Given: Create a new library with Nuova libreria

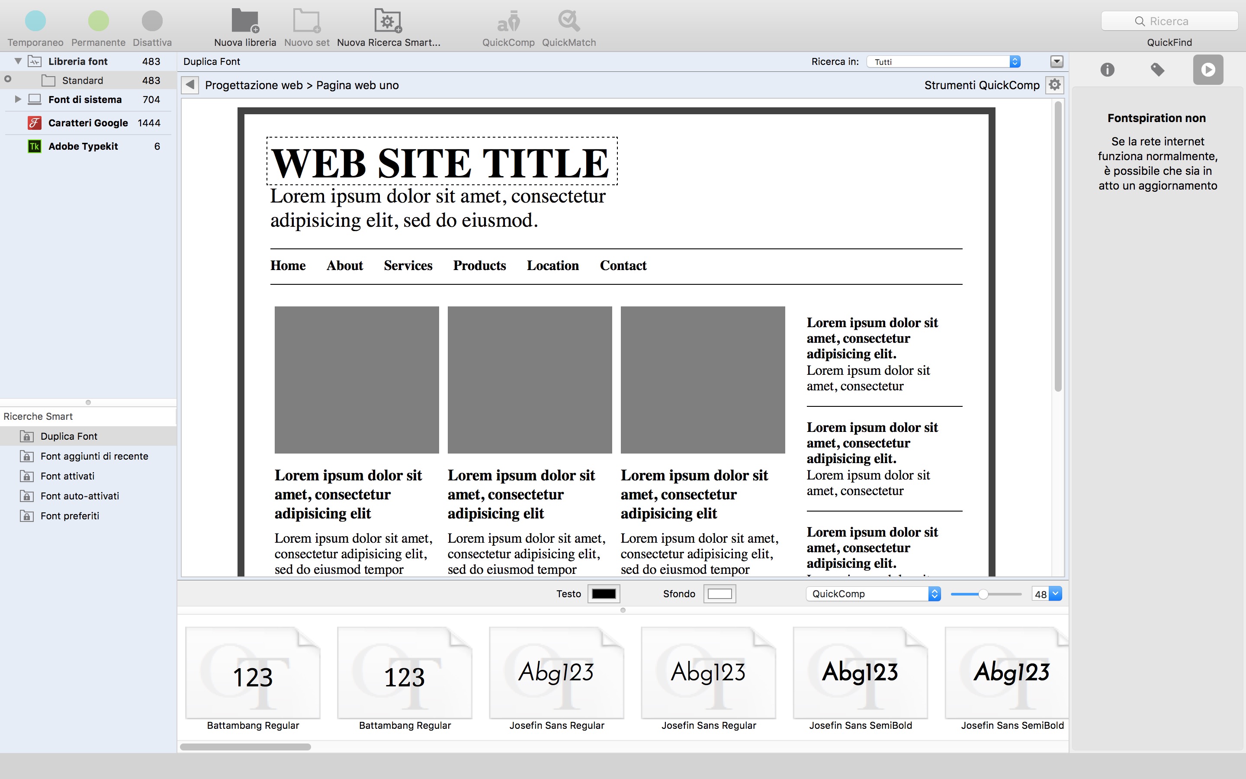Looking at the screenshot, I should (x=244, y=21).
